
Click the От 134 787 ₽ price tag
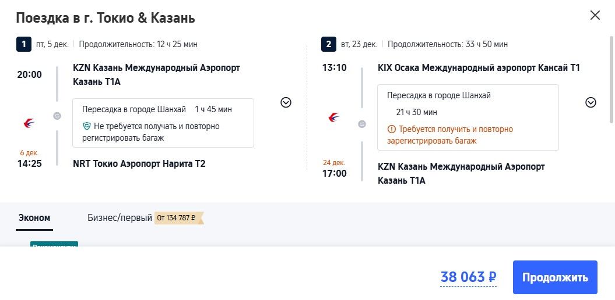(179, 218)
